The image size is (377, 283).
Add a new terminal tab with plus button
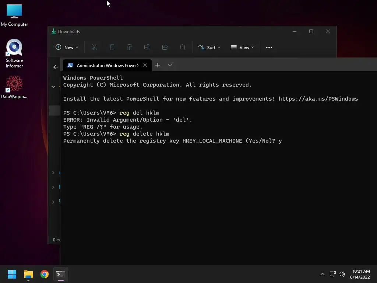pos(158,65)
